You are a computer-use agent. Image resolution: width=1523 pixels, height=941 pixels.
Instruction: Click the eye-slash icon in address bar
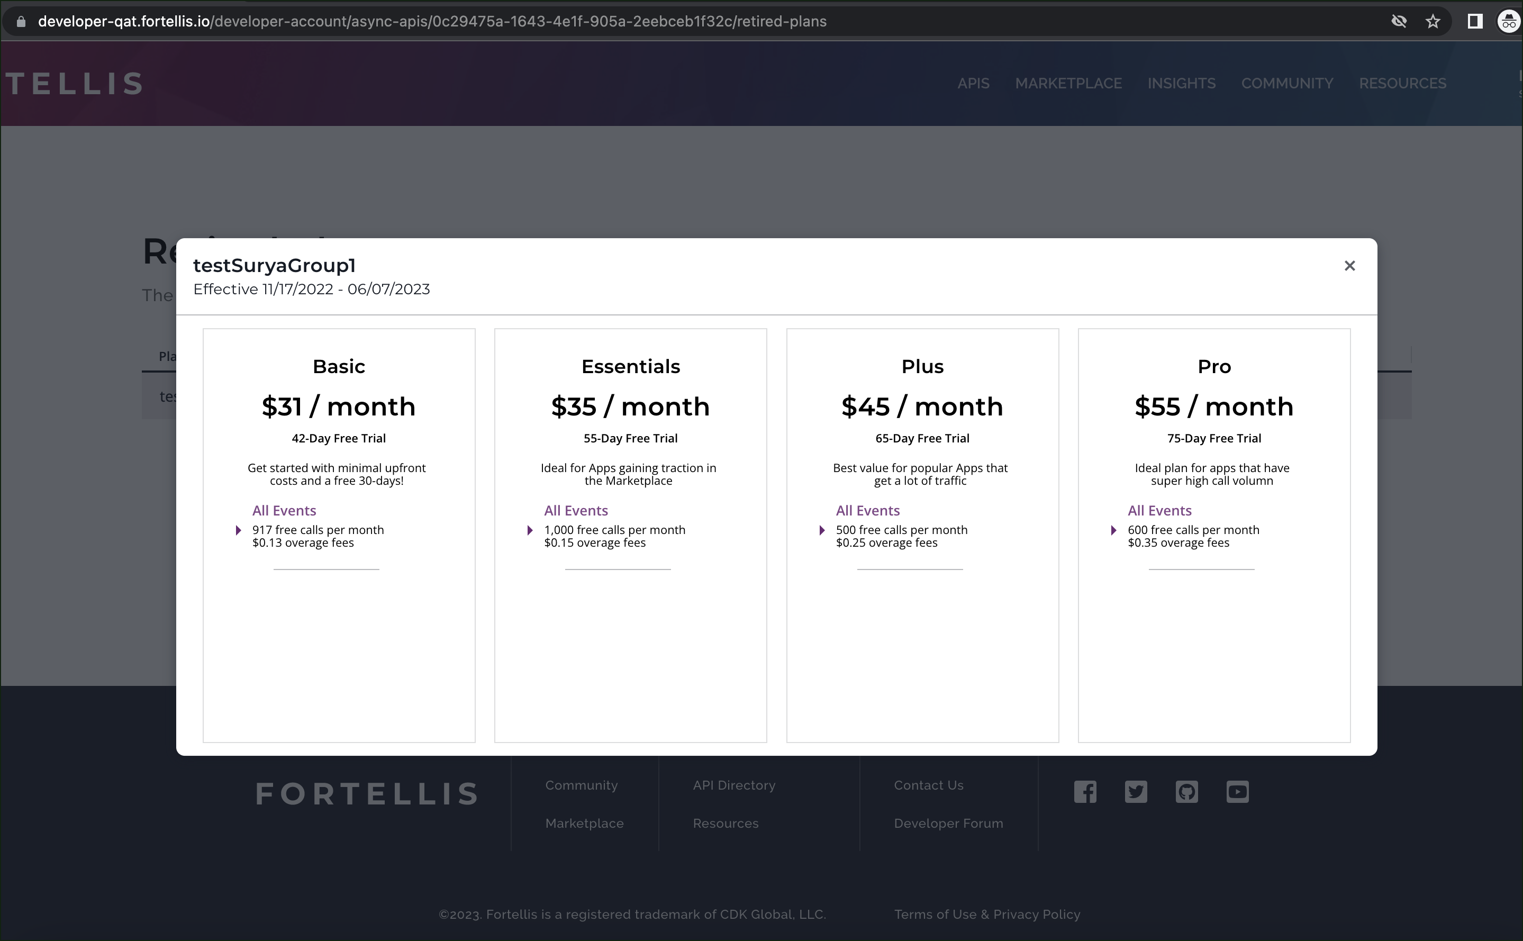1399,22
